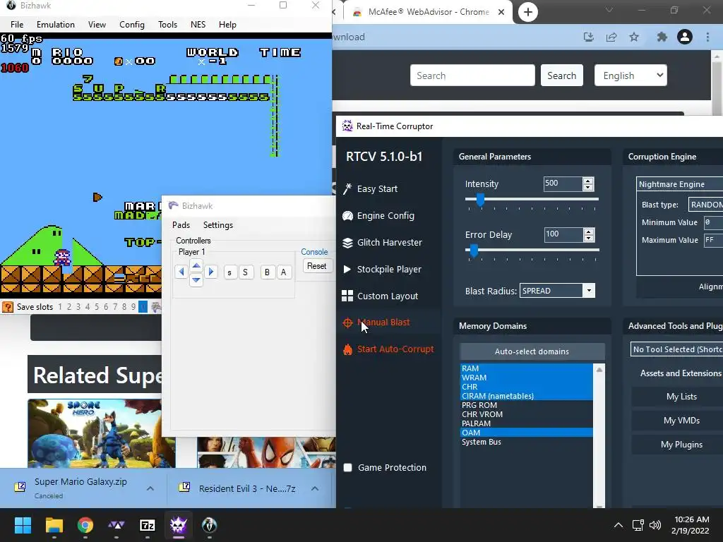Click the Intensity slider handle

tap(480, 200)
